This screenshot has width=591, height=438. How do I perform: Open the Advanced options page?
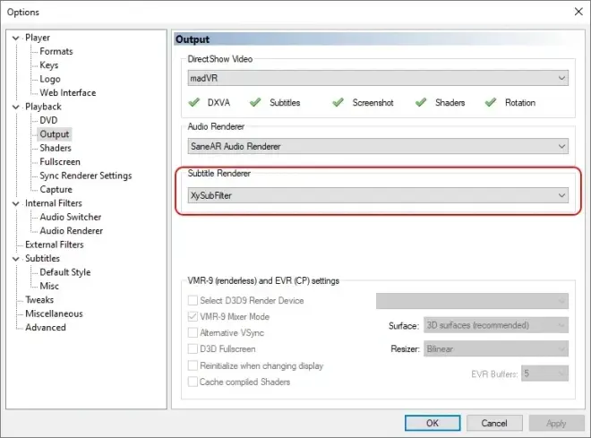coord(46,327)
